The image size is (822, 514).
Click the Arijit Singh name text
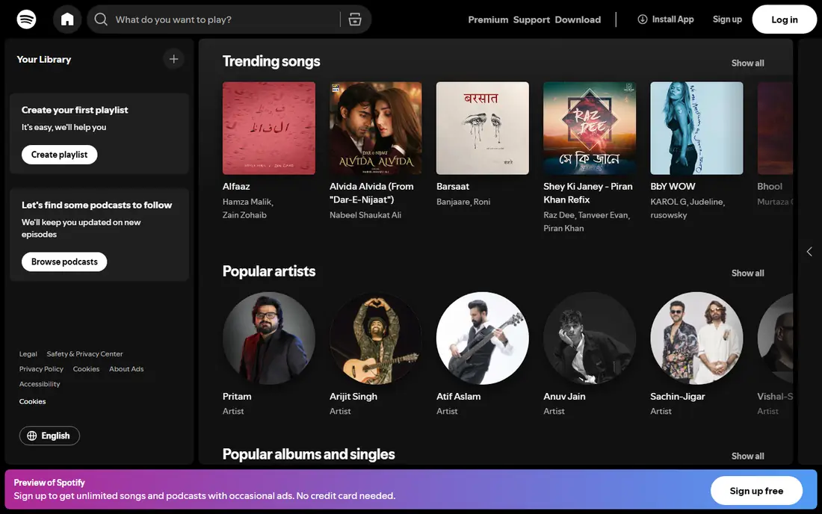click(x=353, y=397)
